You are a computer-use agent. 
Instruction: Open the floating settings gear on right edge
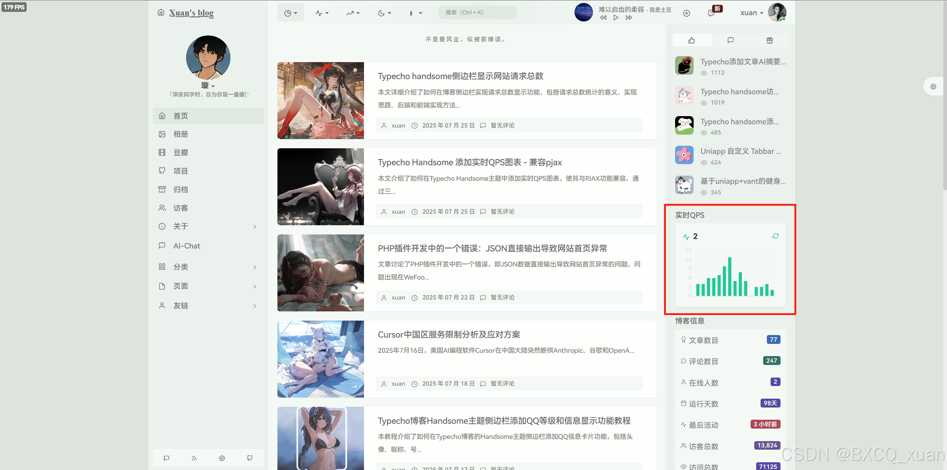click(933, 87)
